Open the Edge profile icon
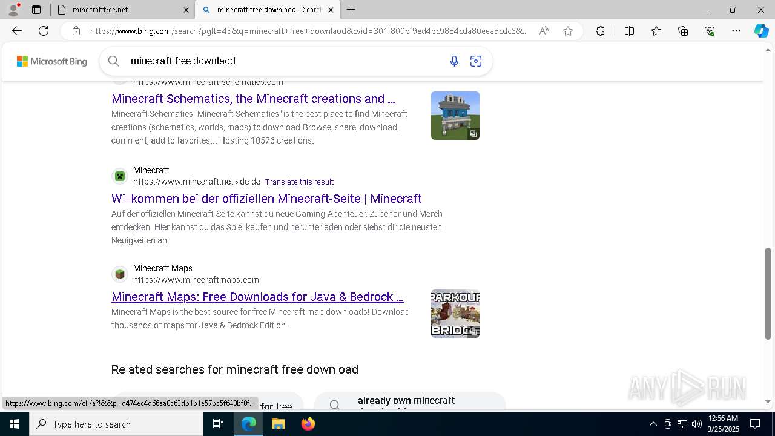 [x=13, y=10]
